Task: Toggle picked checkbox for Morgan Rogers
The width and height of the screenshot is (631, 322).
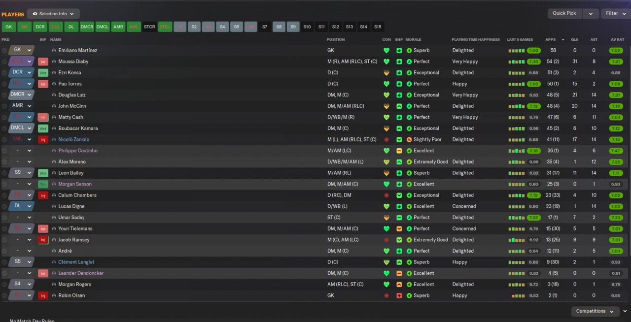Action: tap(4, 285)
